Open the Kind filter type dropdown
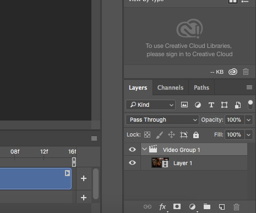 coord(150,105)
